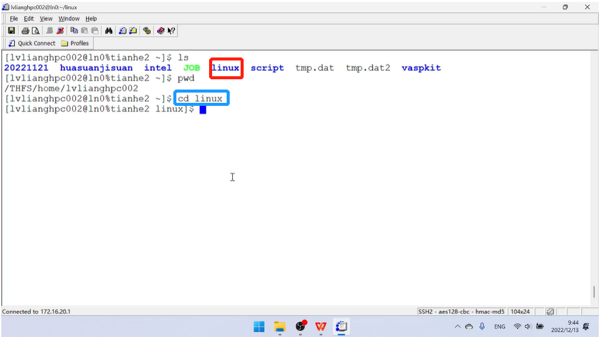Open Print Preview from toolbar
The height and width of the screenshot is (337, 600).
point(36,31)
